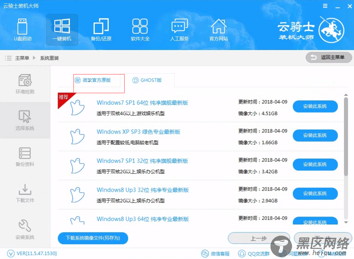This screenshot has width=354, height=259.
Task: Click ghost icon of Windows7 SP1 32位
Action: 77,165
